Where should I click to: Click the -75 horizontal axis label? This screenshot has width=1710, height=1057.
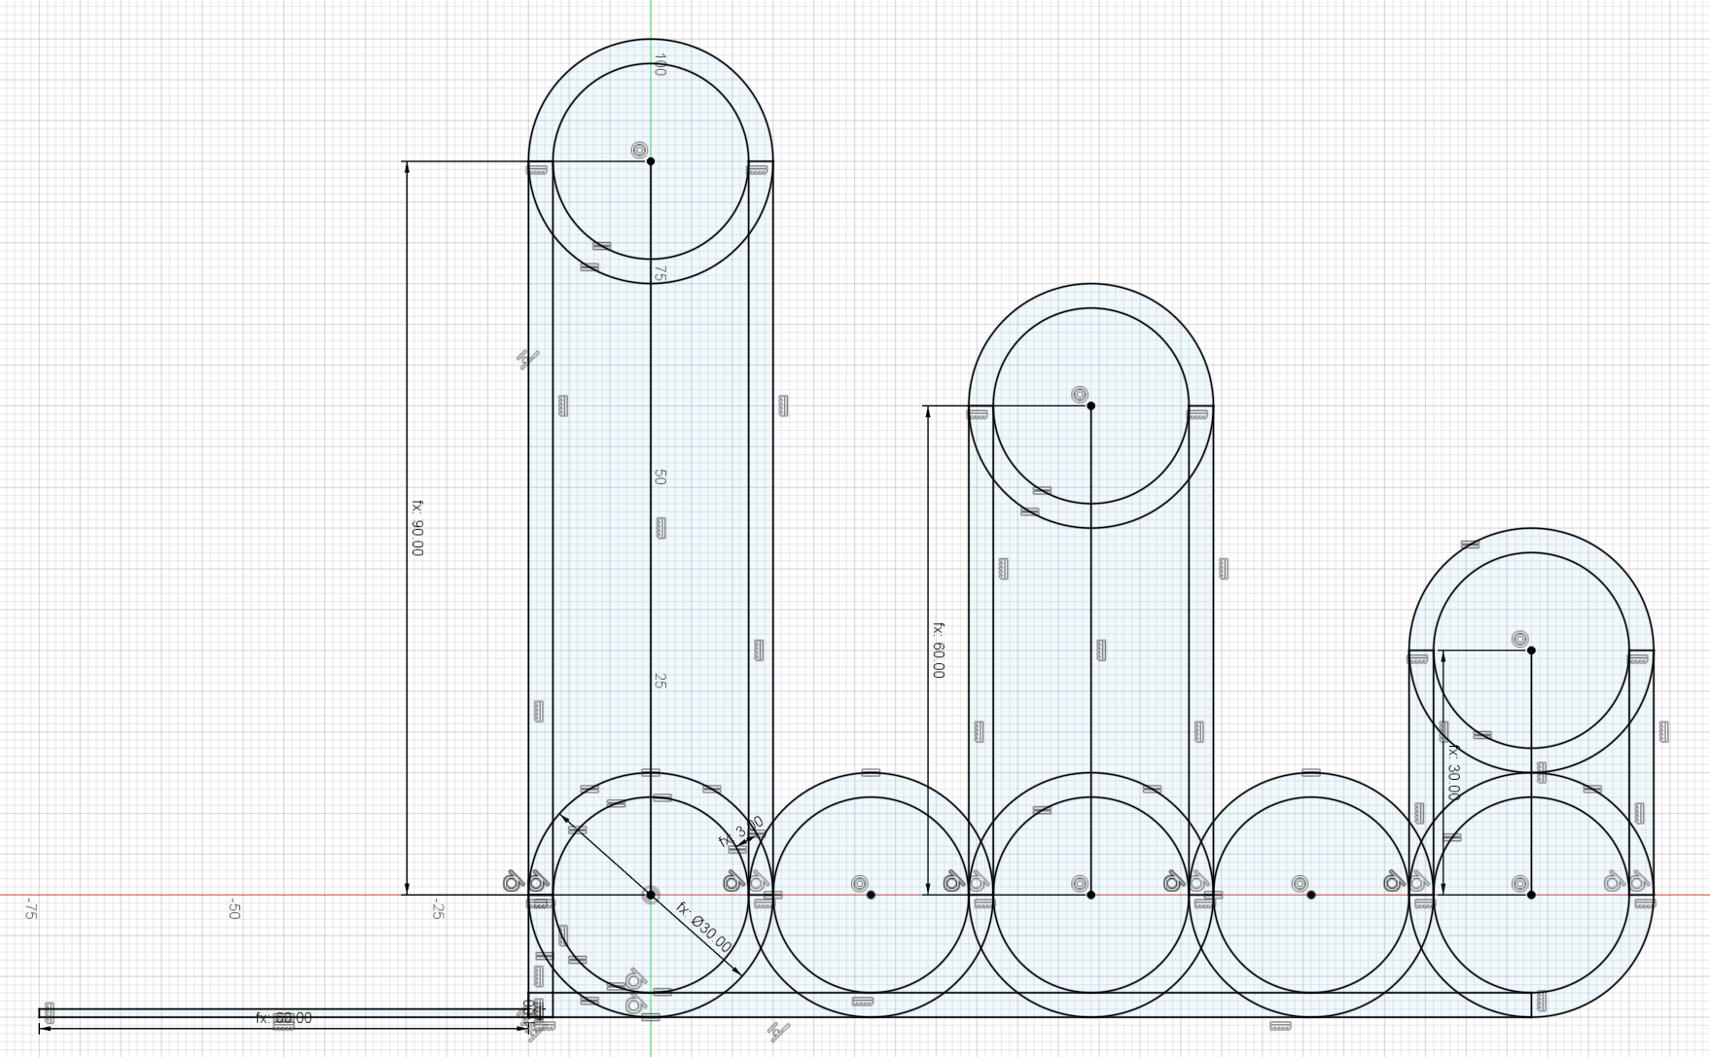(x=30, y=910)
